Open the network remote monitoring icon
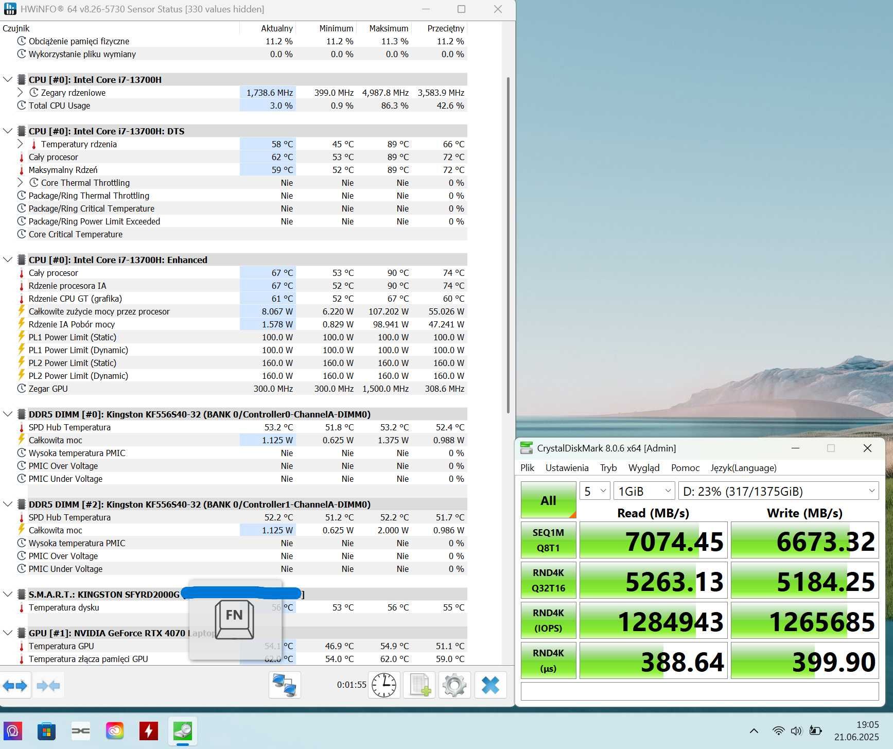893x749 pixels. click(285, 686)
